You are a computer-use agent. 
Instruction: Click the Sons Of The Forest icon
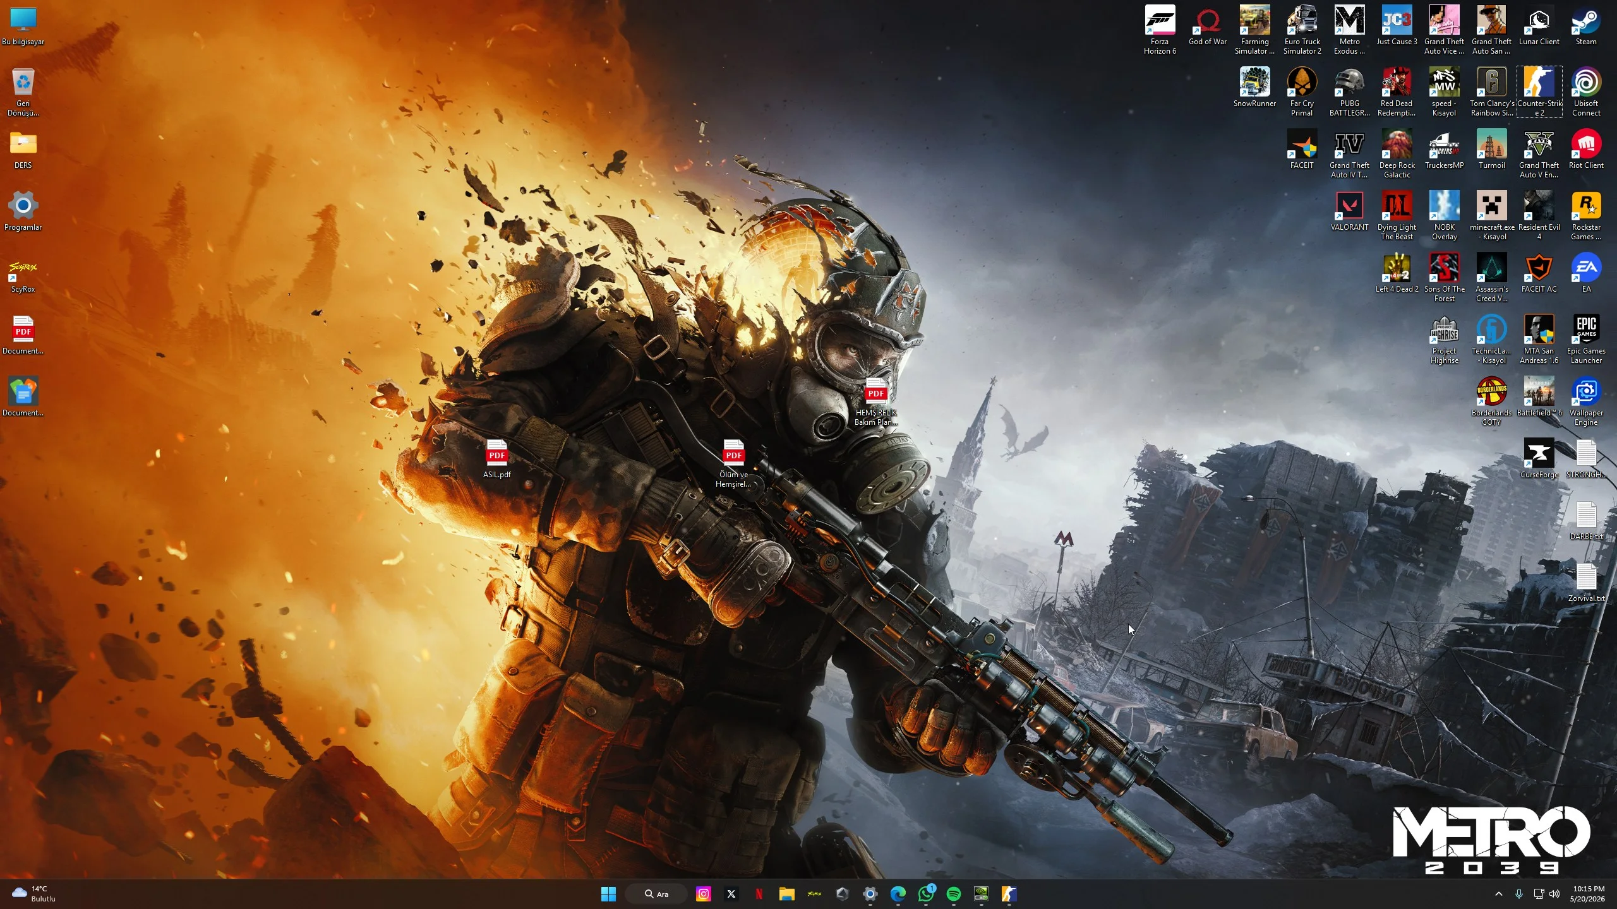(1444, 277)
